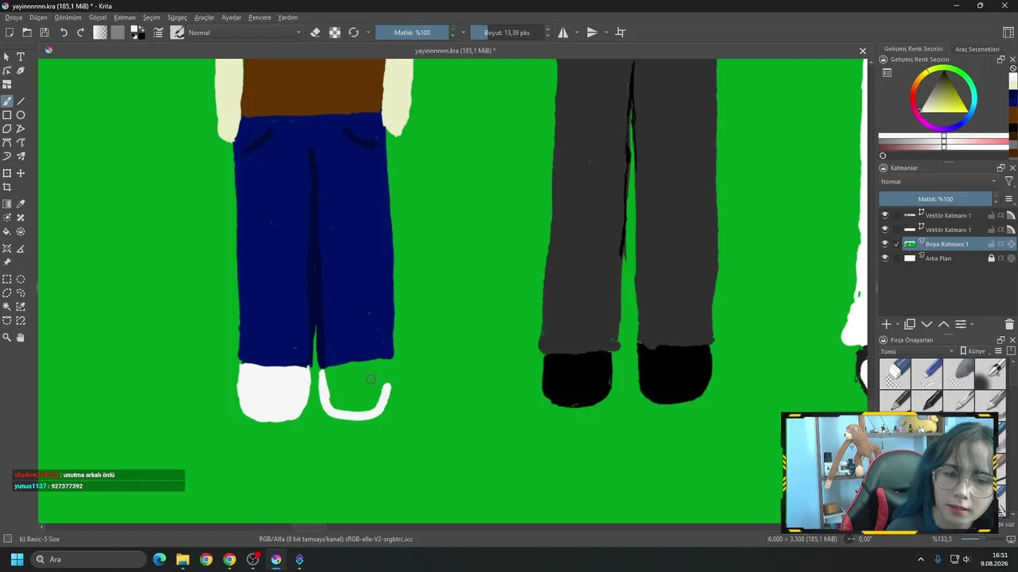Open the fill gradients swatch

point(100,33)
